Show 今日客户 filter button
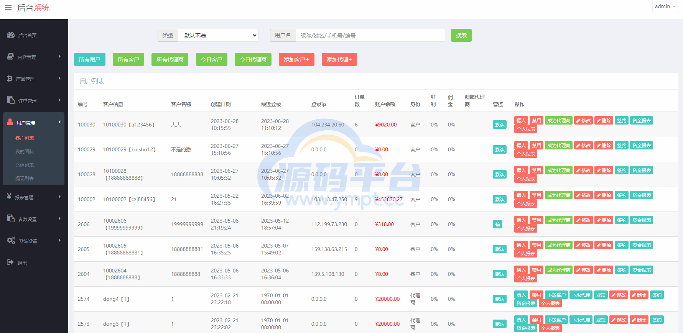683x333 pixels. (212, 59)
